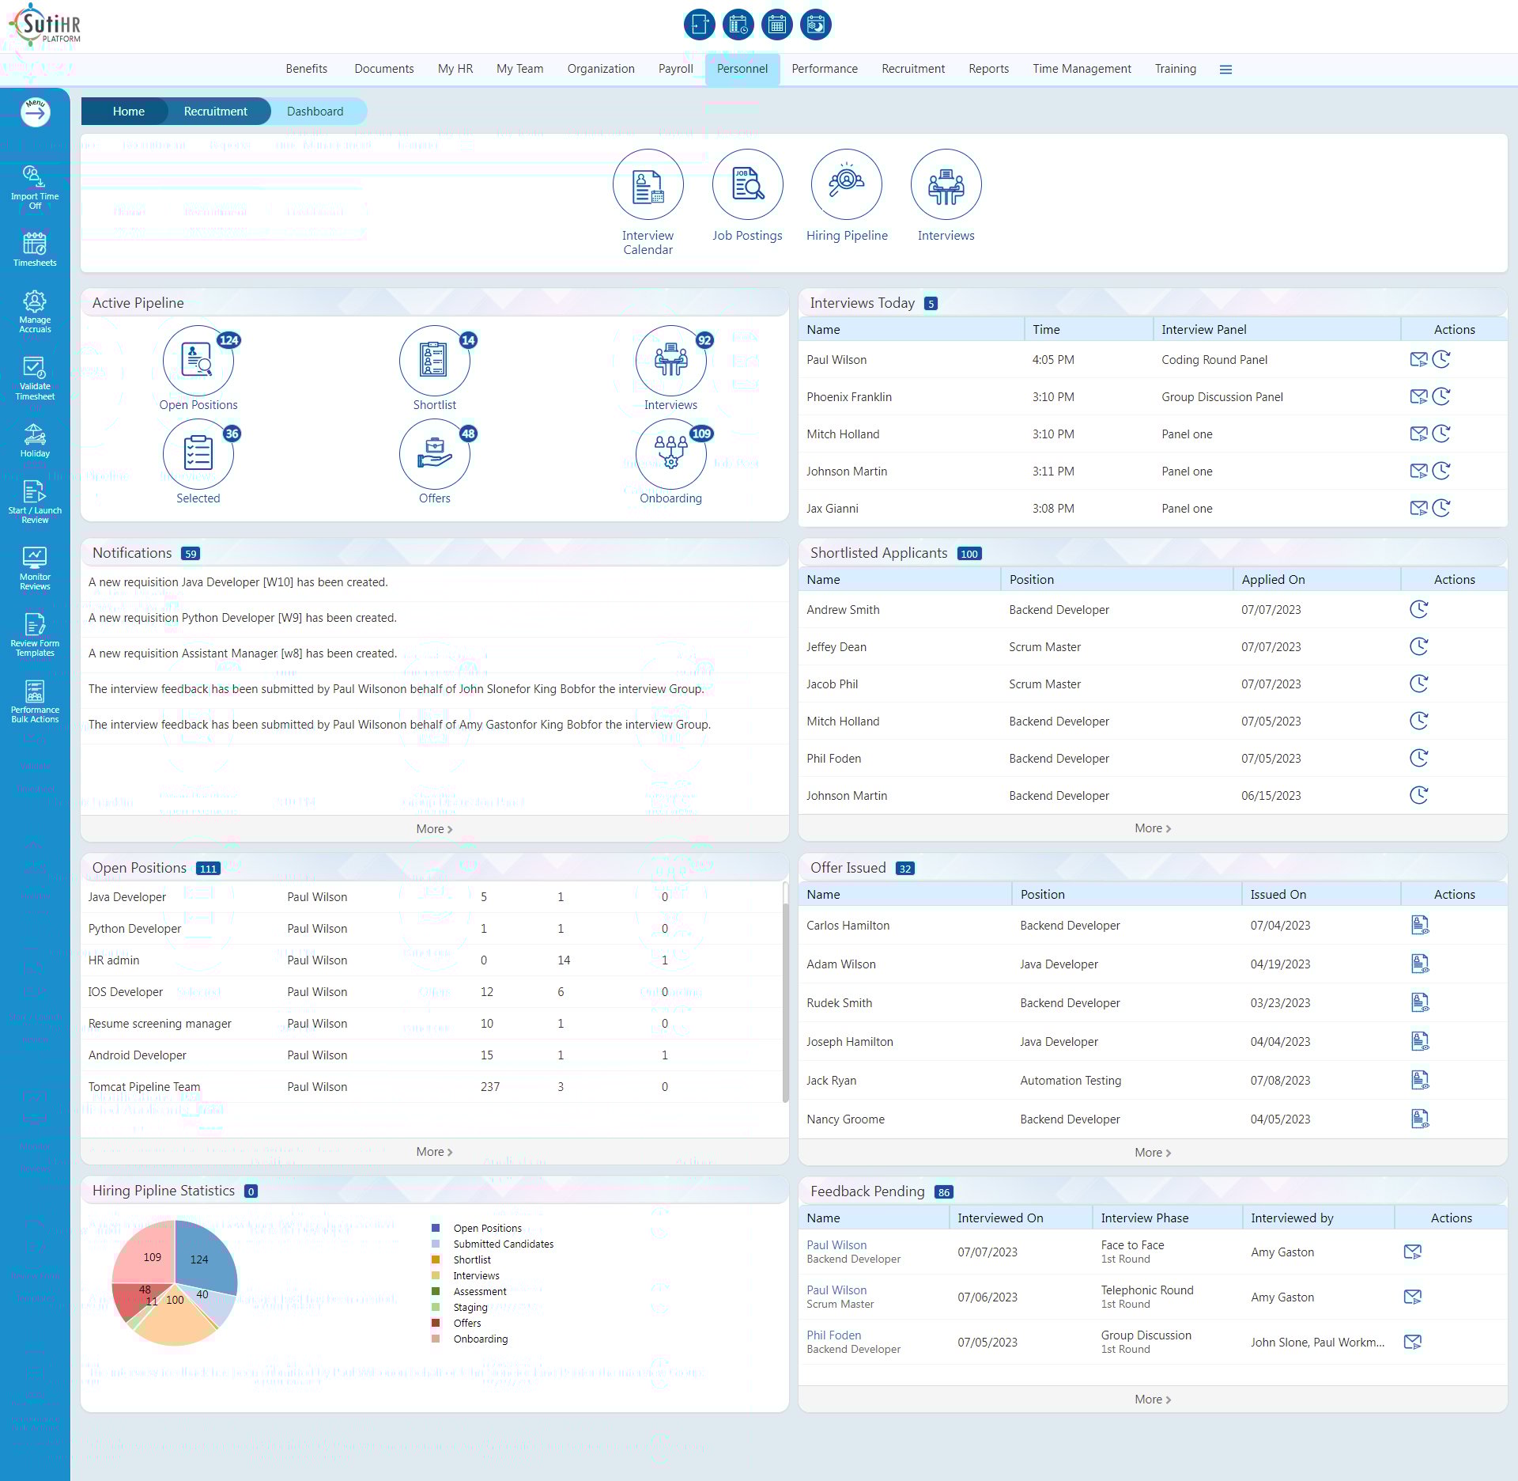Open the Performance tab in top navigation
This screenshot has height=1481, width=1518.
tap(825, 69)
